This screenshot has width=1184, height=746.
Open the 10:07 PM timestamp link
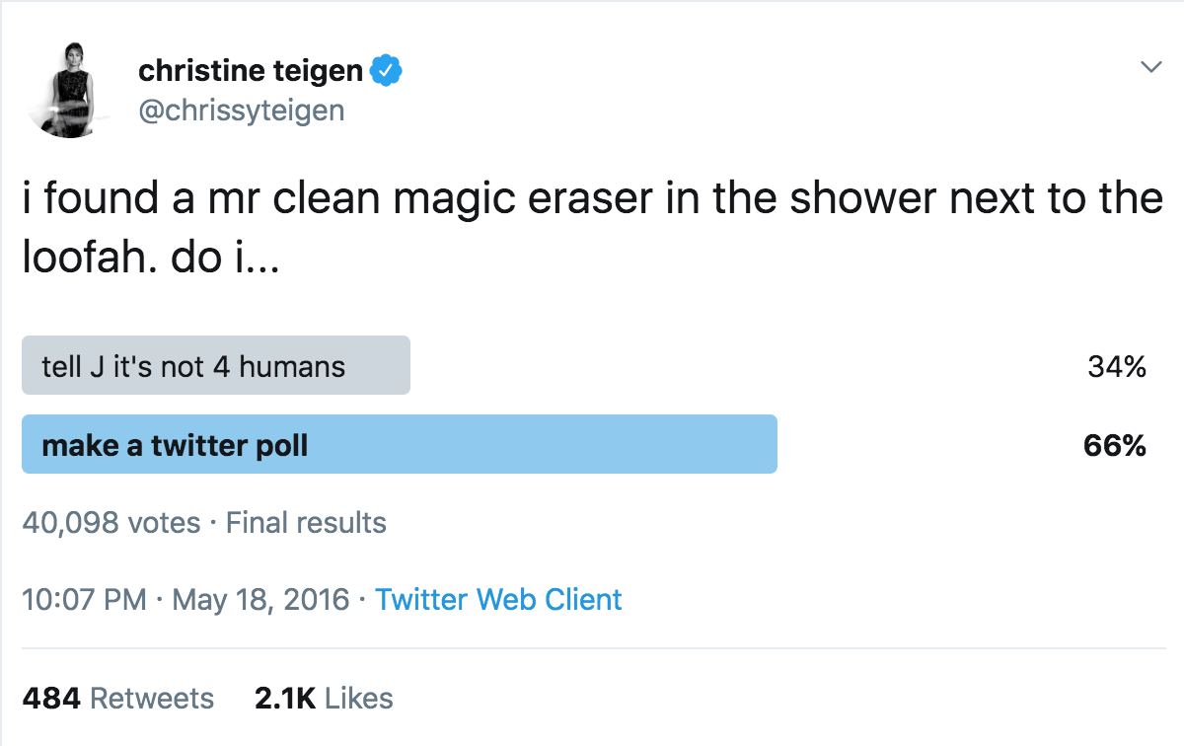pyautogui.click(x=84, y=599)
